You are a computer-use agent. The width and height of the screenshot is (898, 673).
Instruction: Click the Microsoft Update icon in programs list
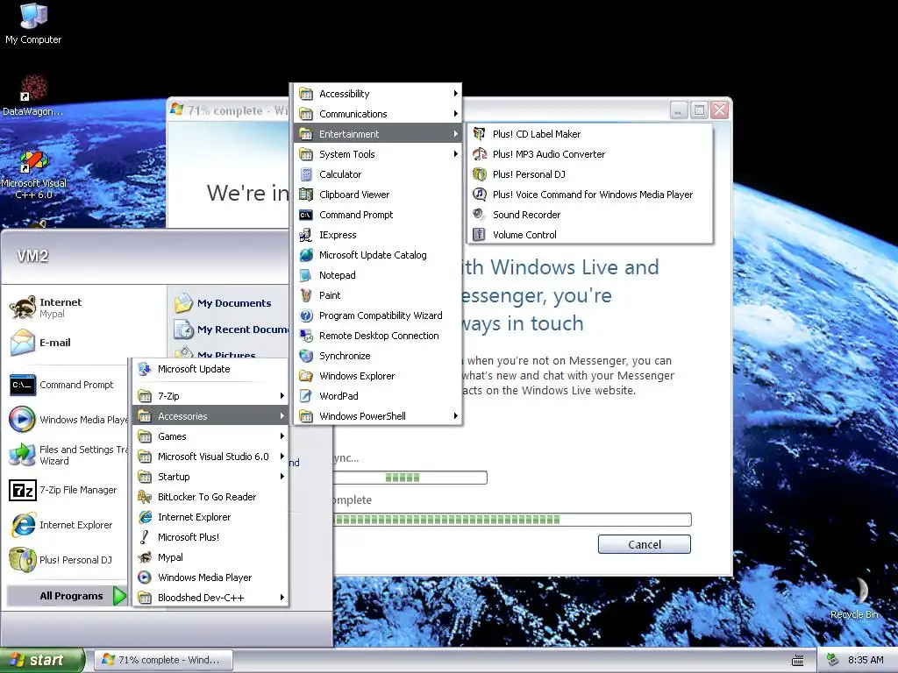(145, 369)
